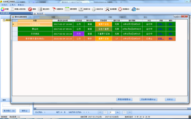Click the 状态 column header
The height and width of the screenshot is (119, 191).
point(149,21)
